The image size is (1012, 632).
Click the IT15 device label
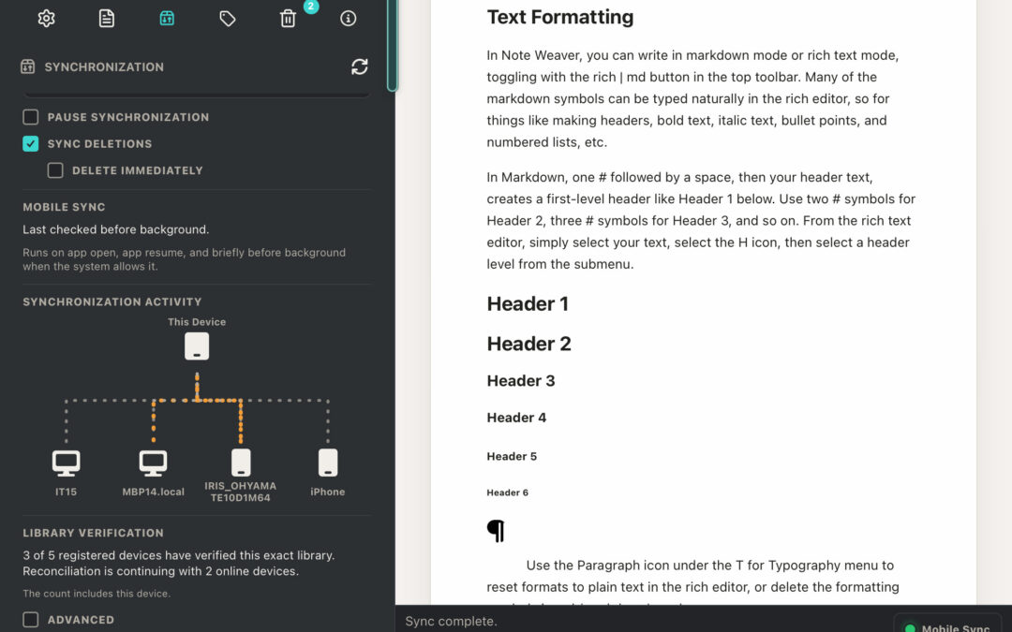click(x=66, y=492)
